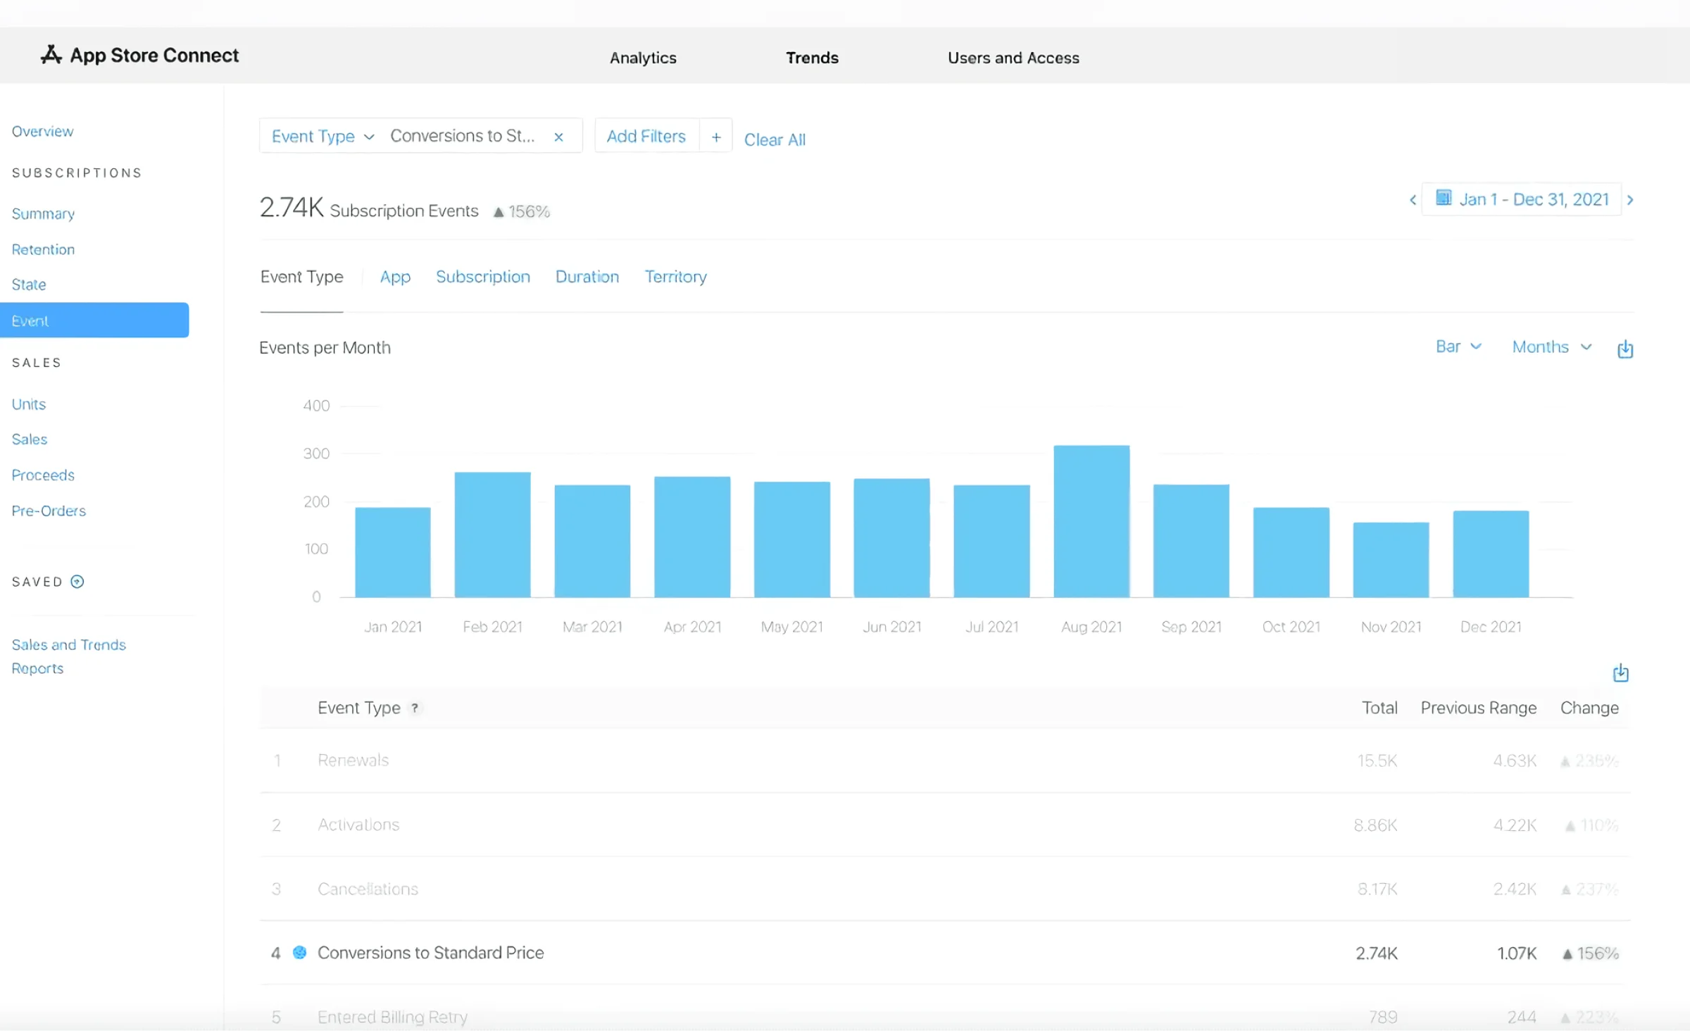Screen dimensions: 1690x1031
Task: Click the question mark beside Event Type column
Action: click(415, 708)
